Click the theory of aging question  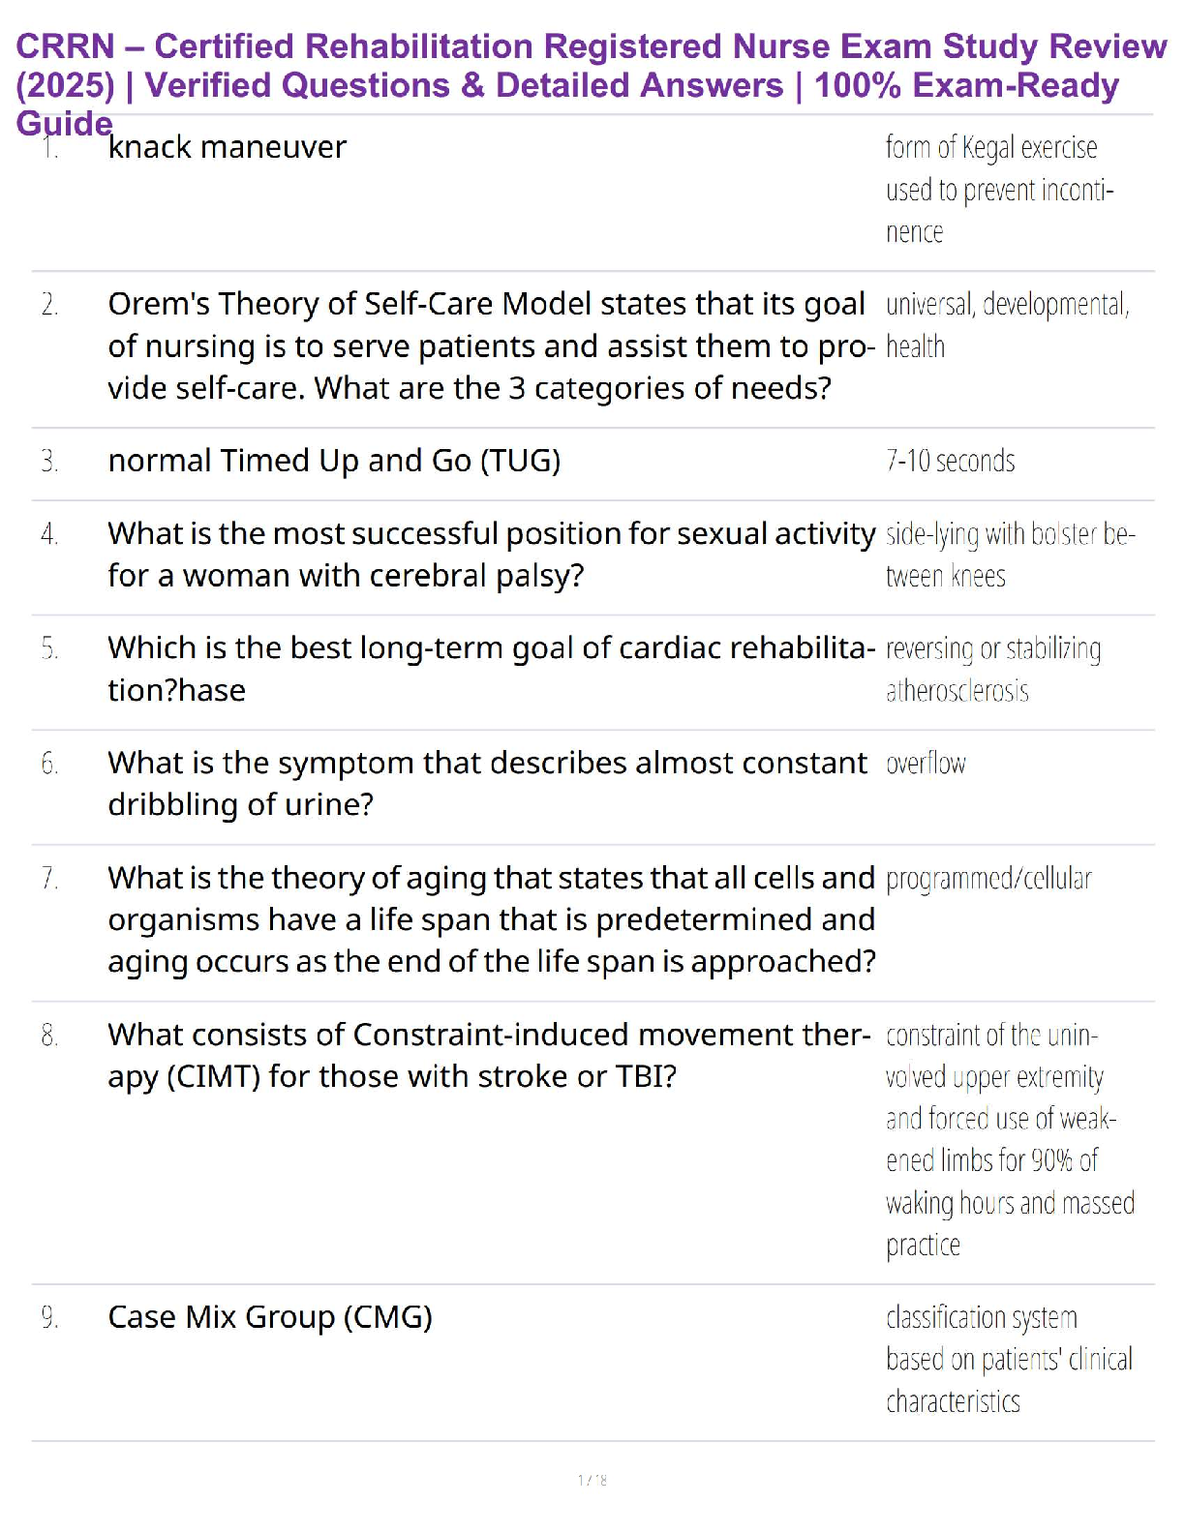(x=491, y=919)
